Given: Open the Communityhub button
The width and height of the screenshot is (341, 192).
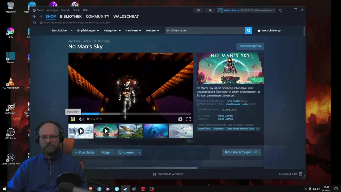Looking at the screenshot, I should [250, 46].
